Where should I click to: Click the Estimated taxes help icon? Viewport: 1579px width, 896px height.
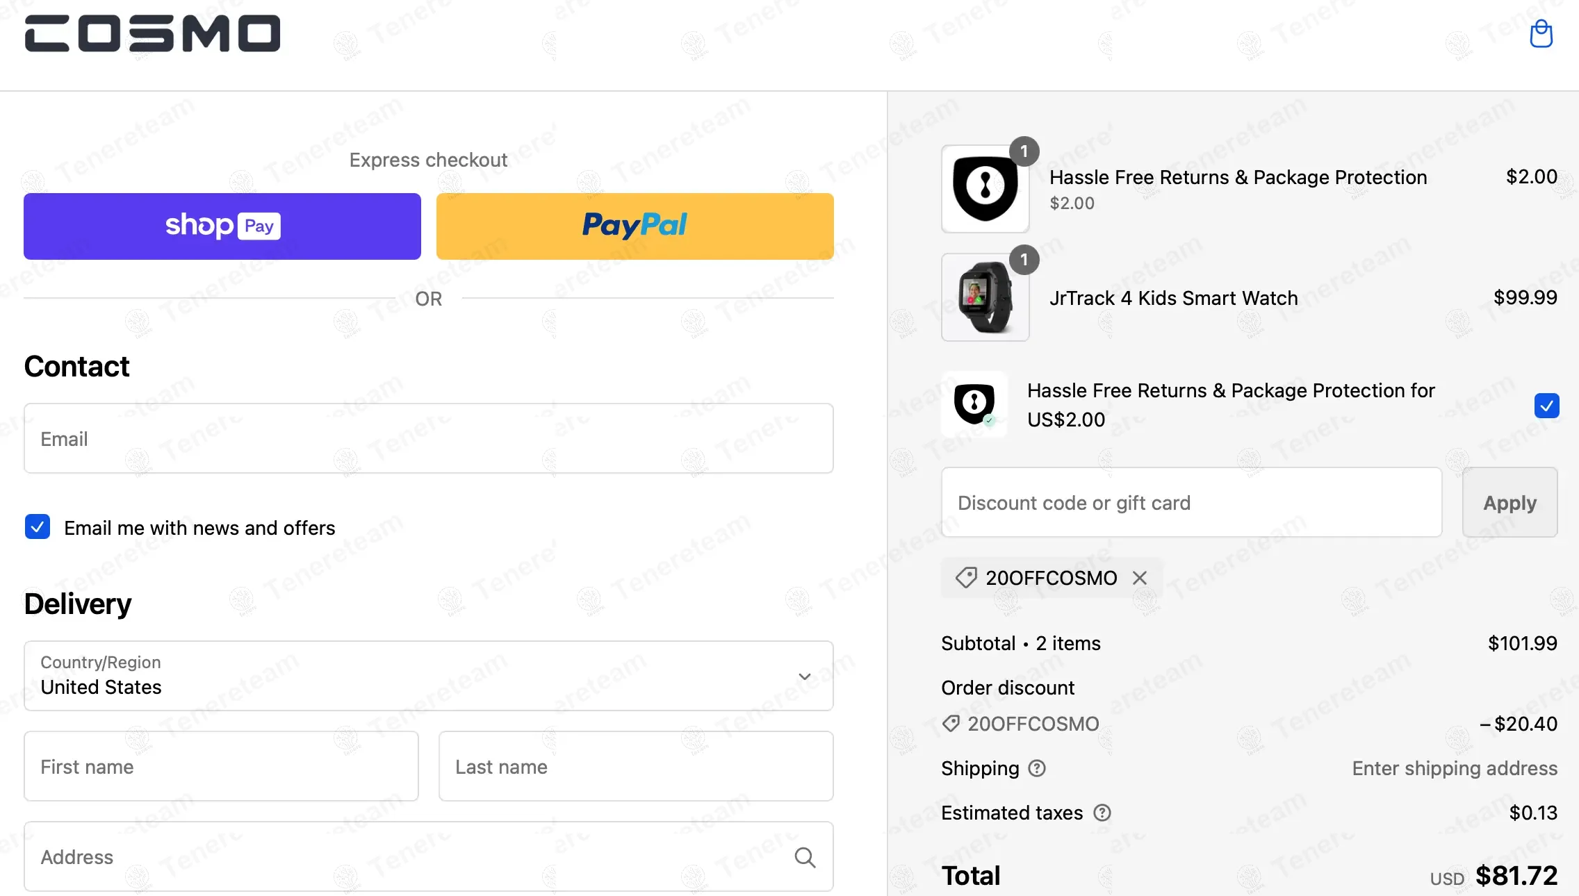click(x=1102, y=813)
